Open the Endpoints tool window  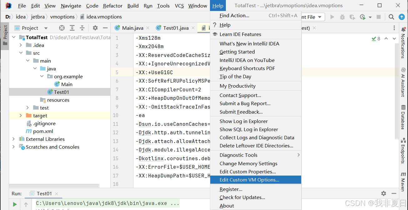click(403, 151)
